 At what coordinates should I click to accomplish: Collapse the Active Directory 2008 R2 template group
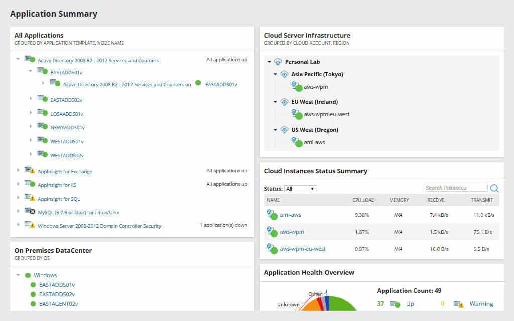(x=18, y=59)
